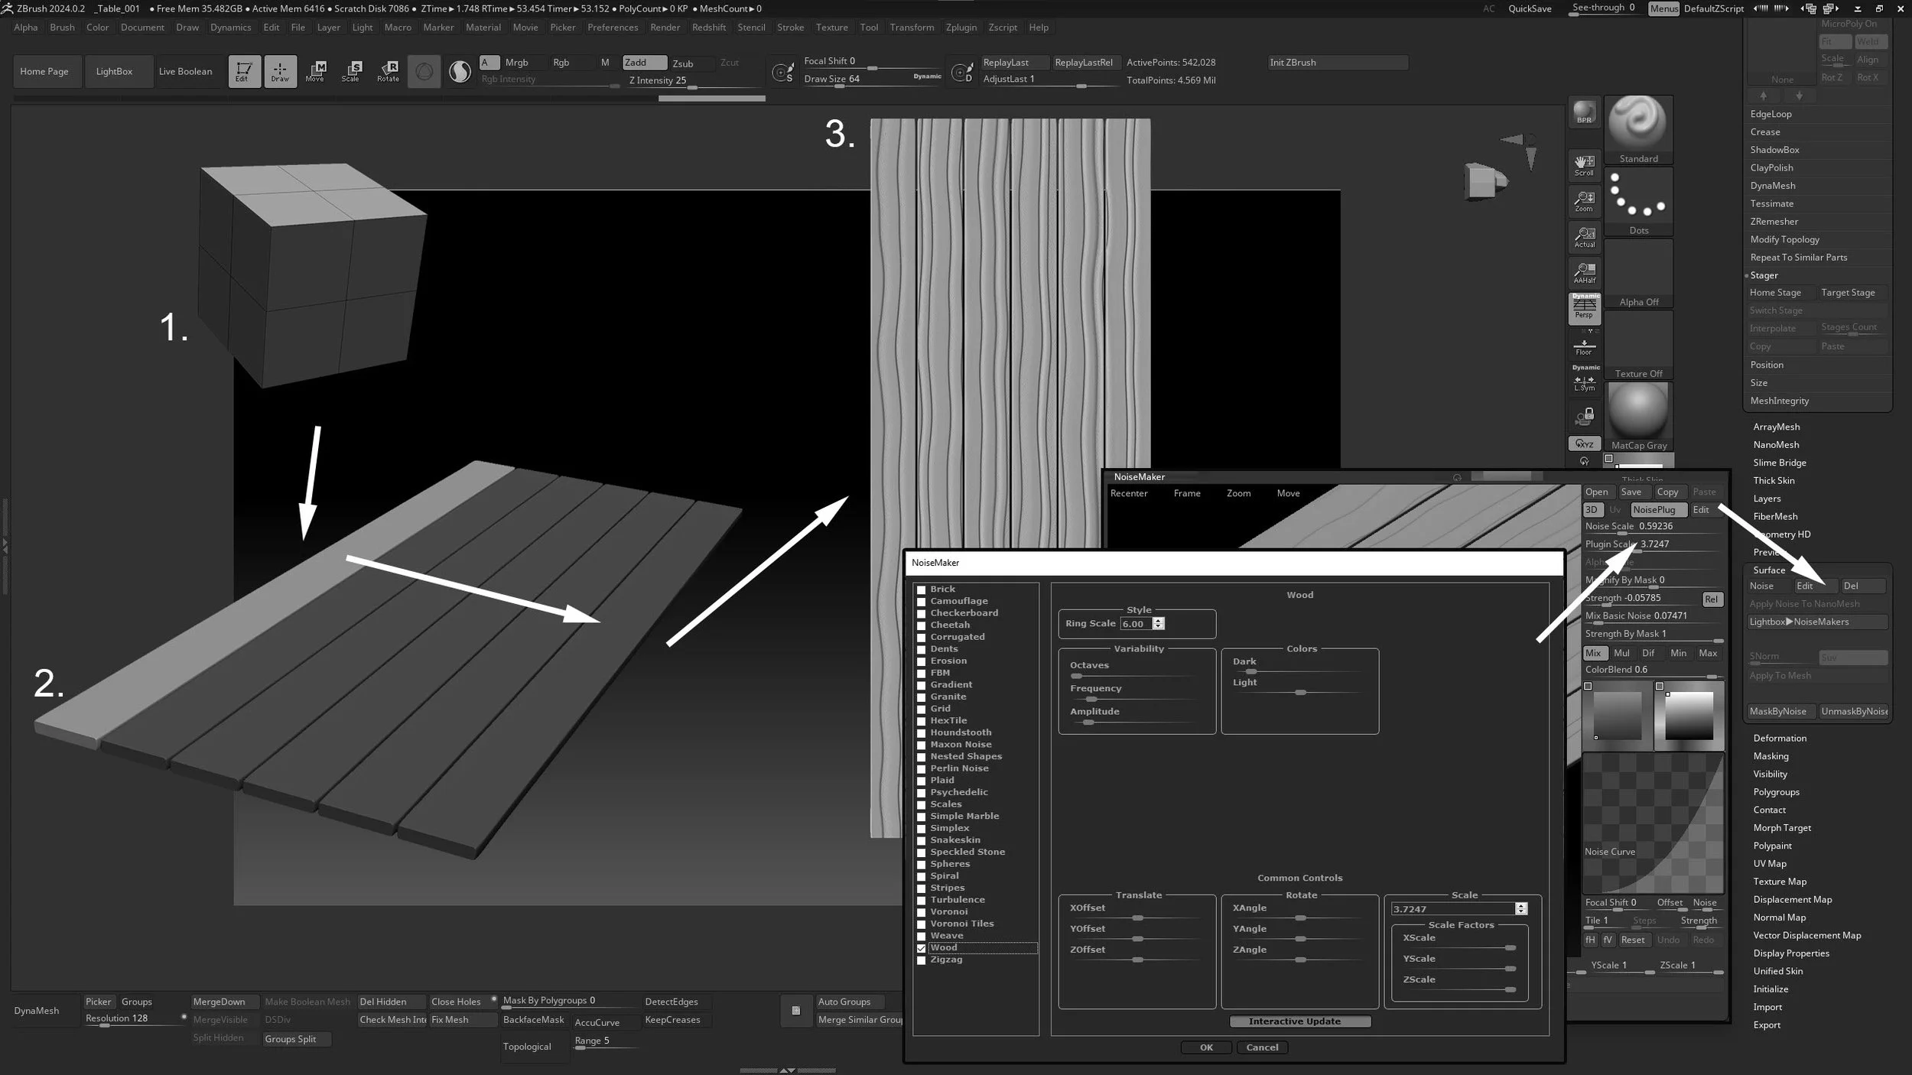Open the Standard brush thumbnail
The width and height of the screenshot is (1912, 1075).
coord(1638,125)
